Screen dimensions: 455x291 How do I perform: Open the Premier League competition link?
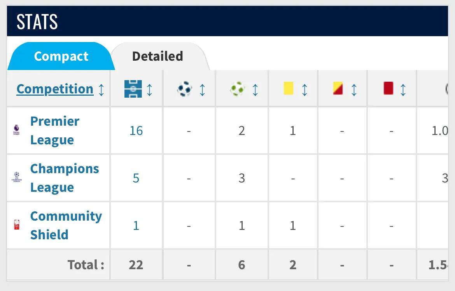[54, 130]
